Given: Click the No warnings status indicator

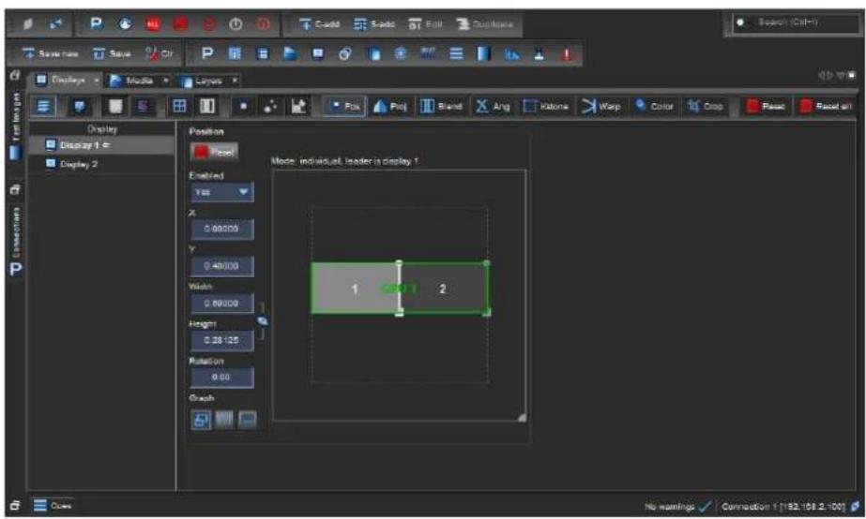Looking at the screenshot, I should pos(678,506).
